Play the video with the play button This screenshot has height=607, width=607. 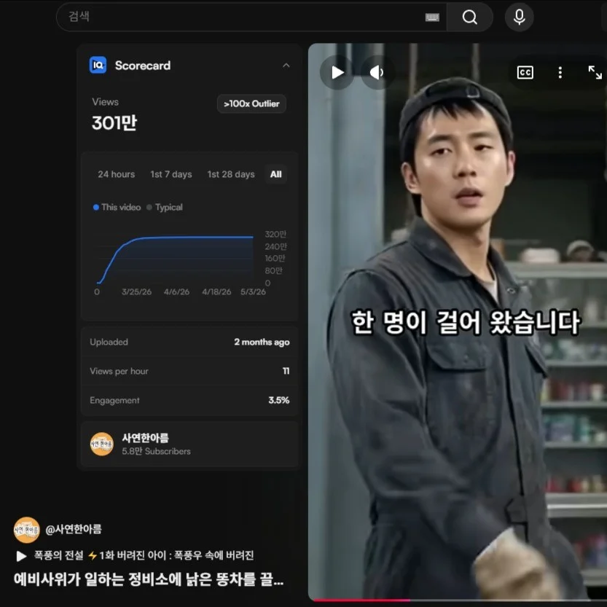tap(337, 72)
